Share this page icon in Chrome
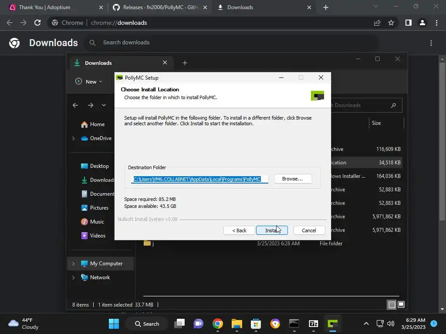 (x=377, y=23)
